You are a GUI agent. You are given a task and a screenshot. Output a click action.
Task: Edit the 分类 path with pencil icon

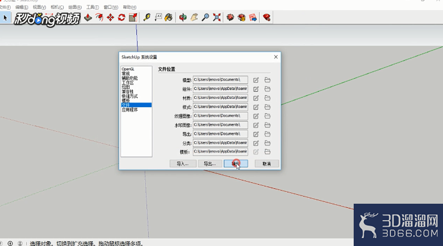(256, 144)
